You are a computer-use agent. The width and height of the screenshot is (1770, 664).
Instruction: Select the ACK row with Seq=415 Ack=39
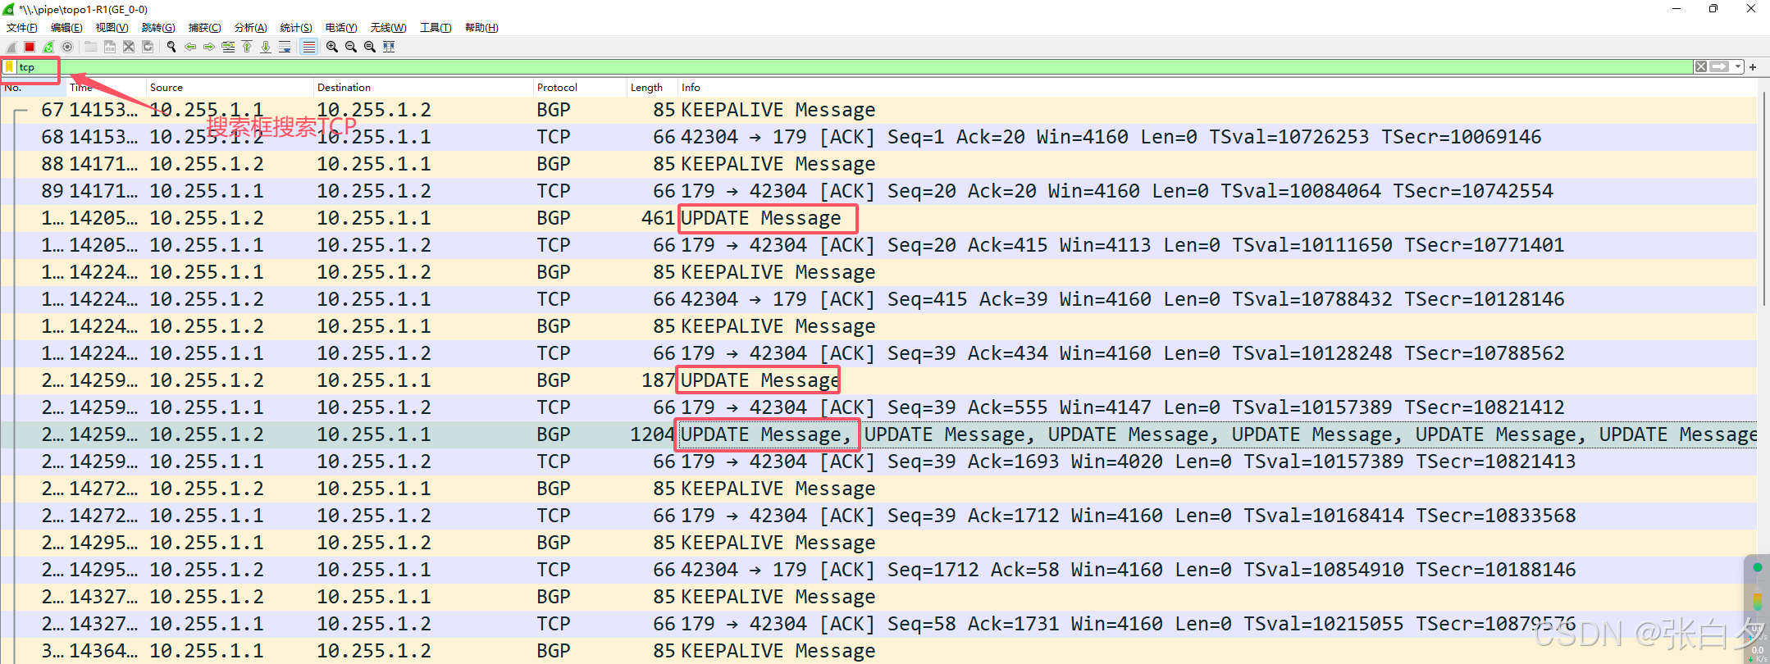pyautogui.click(x=879, y=299)
